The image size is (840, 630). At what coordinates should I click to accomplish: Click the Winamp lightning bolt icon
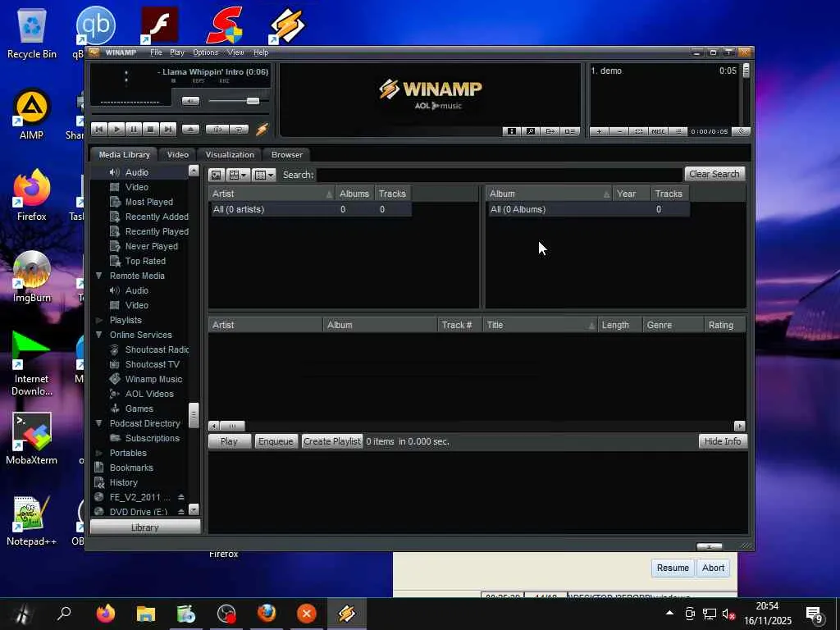click(x=262, y=129)
